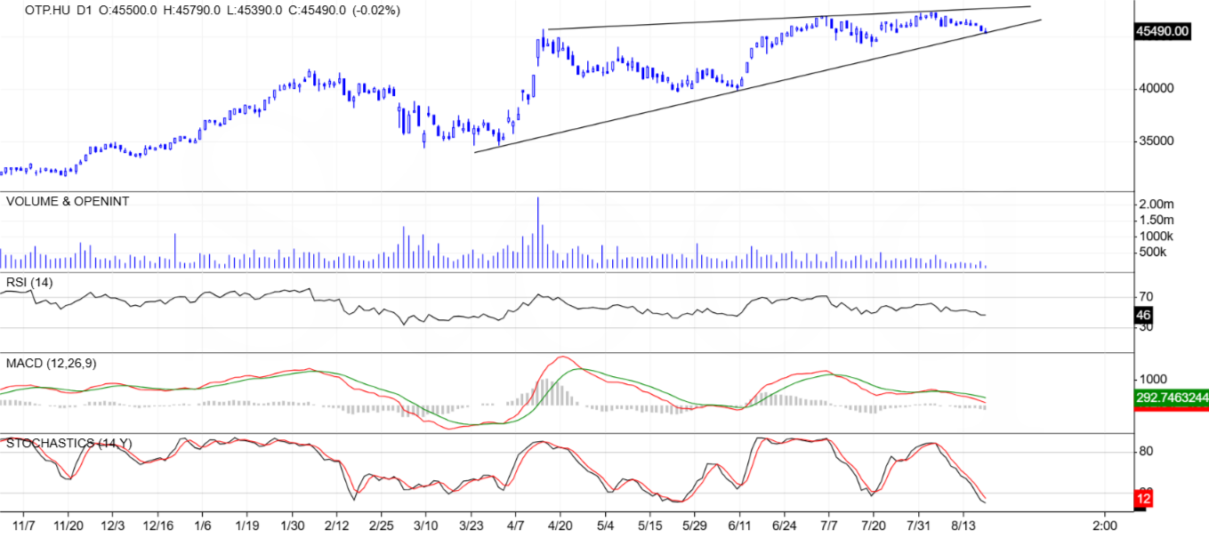Click the 2.00m volume axis label

(x=1157, y=205)
